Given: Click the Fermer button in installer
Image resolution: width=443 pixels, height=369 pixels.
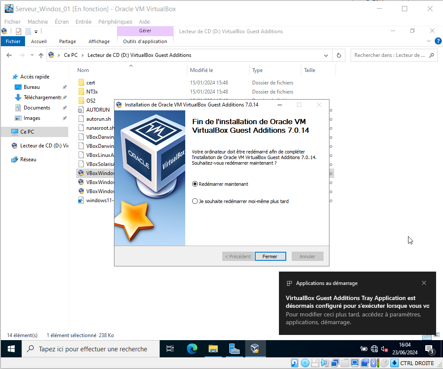Looking at the screenshot, I should [270, 256].
